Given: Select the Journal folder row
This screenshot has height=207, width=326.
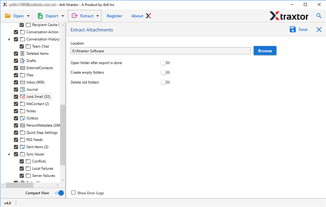Looking at the screenshot, I should (32, 90).
